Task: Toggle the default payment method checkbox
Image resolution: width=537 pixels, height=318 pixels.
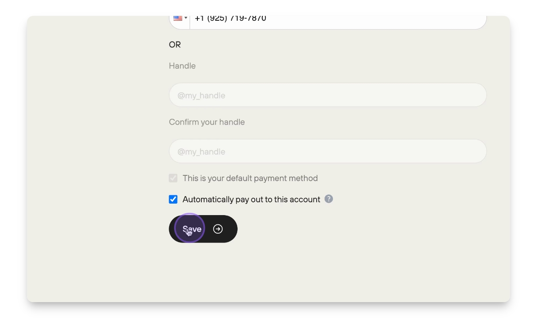Action: point(173,178)
